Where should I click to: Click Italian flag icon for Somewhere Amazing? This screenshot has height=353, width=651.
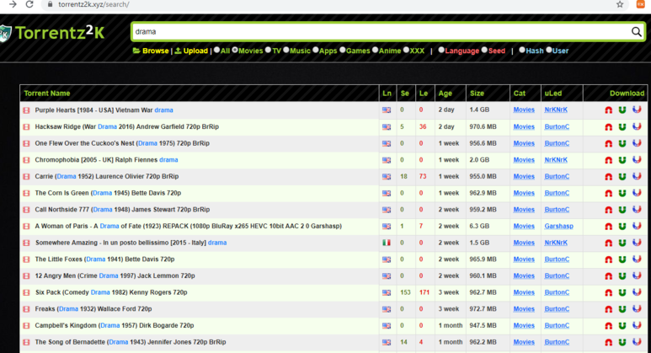click(x=386, y=243)
